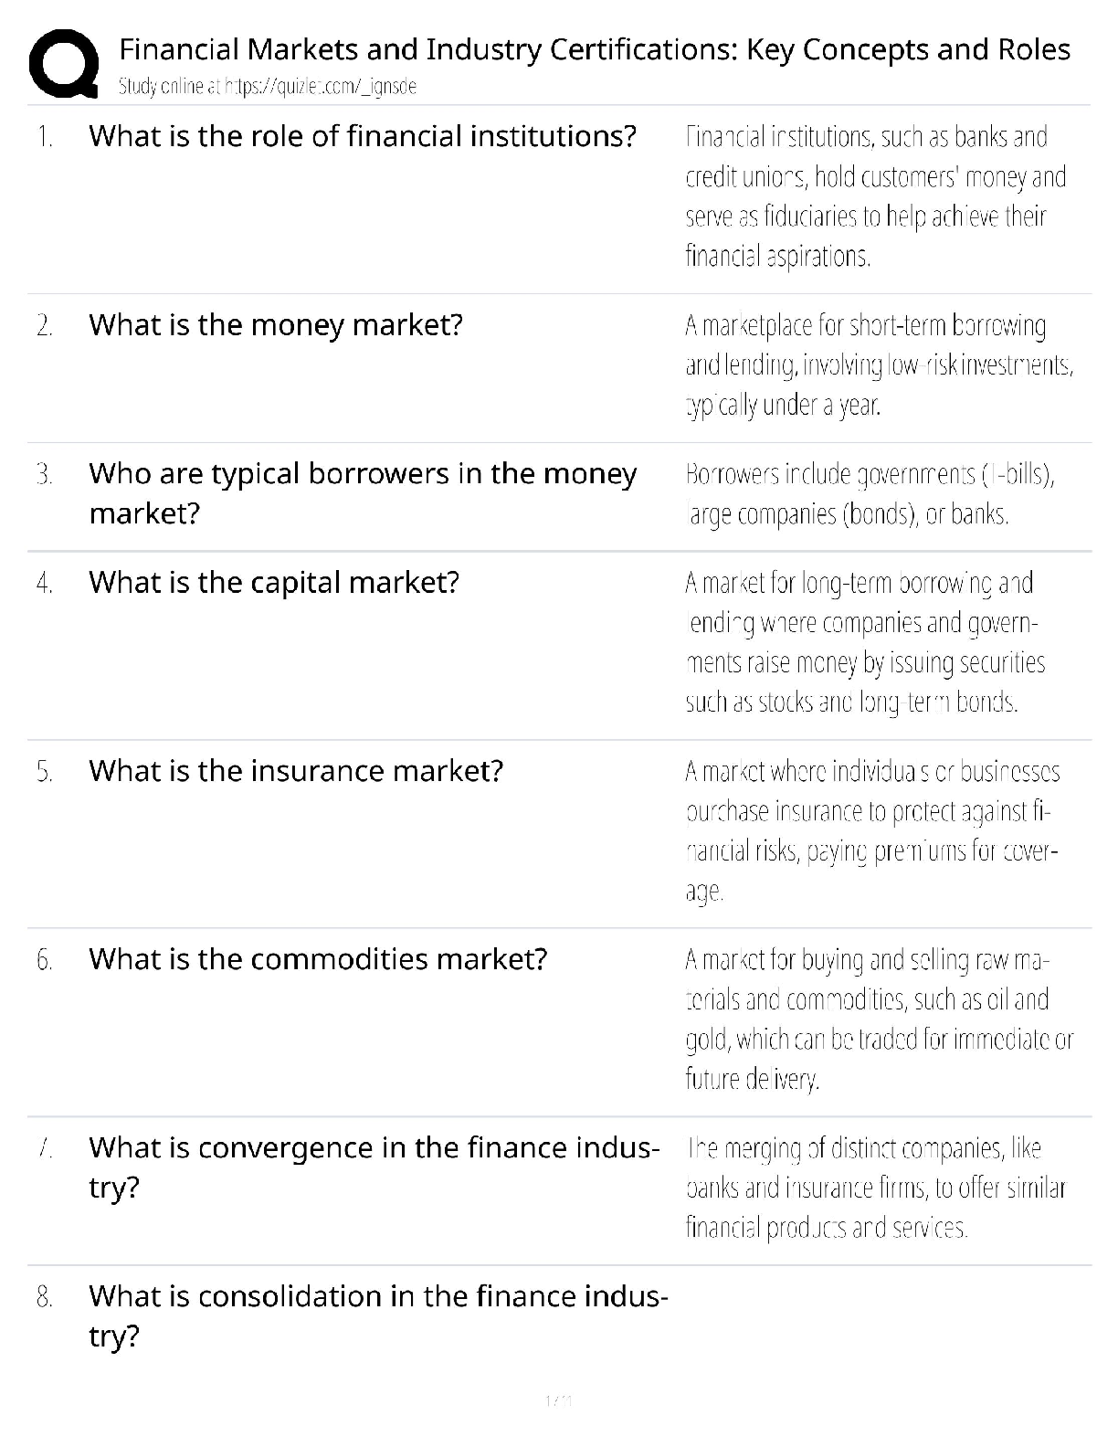Click the long-term borrowing and lending definition
Image resolution: width=1118 pixels, height=1447 pixels.
[864, 642]
